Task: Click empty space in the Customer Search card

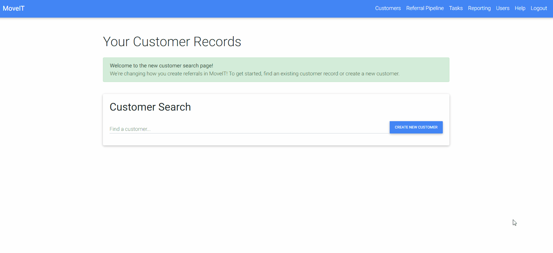Action: pos(299,107)
